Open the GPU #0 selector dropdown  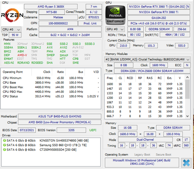click(x=115, y=29)
